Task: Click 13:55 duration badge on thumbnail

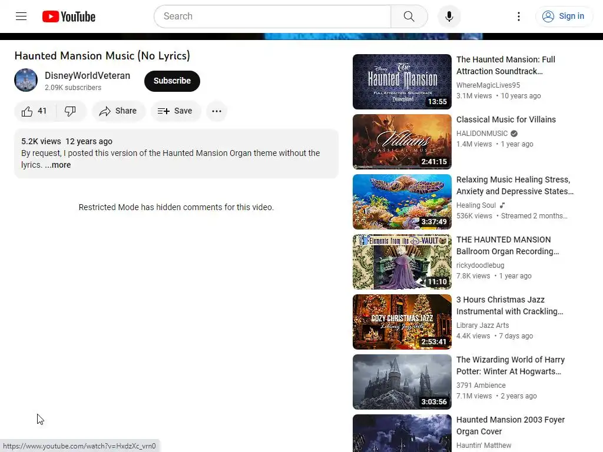Action: point(438,101)
